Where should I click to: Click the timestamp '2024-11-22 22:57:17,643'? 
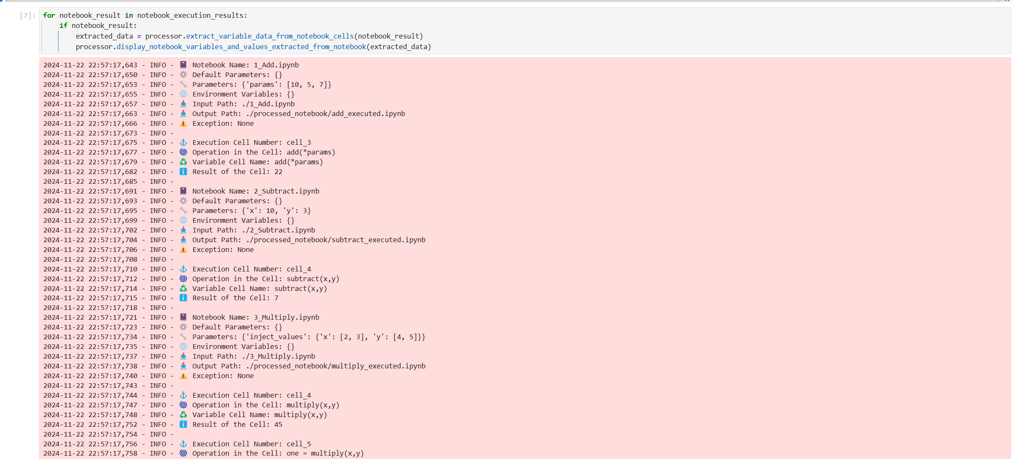90,65
